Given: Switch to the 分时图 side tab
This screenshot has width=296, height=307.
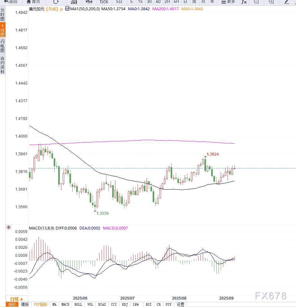Looking at the screenshot, I should click(x=3, y=15).
